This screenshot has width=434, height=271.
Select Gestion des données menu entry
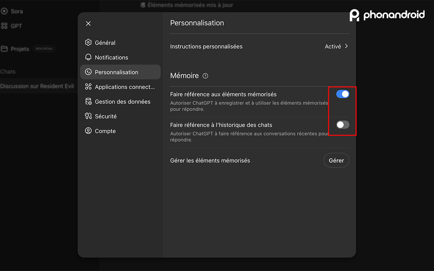122,102
